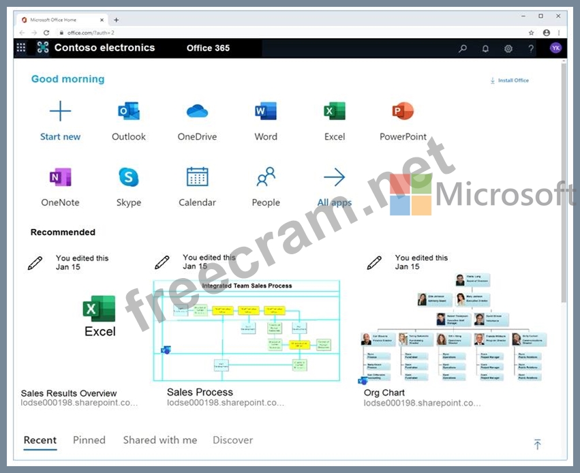
Task: Open the People app
Action: click(x=266, y=177)
